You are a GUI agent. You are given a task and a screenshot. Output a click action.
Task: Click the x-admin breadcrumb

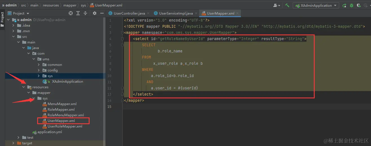(9, 5)
